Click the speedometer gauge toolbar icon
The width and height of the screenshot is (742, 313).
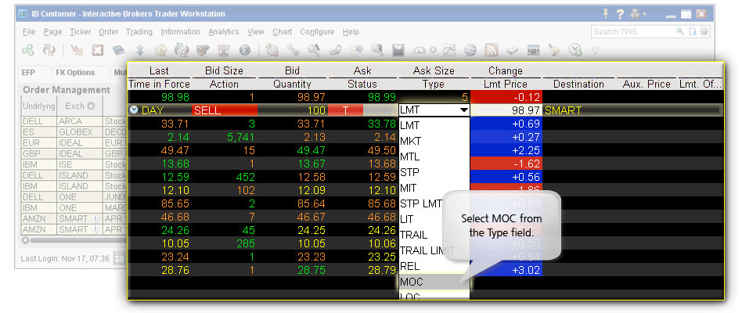click(x=420, y=49)
